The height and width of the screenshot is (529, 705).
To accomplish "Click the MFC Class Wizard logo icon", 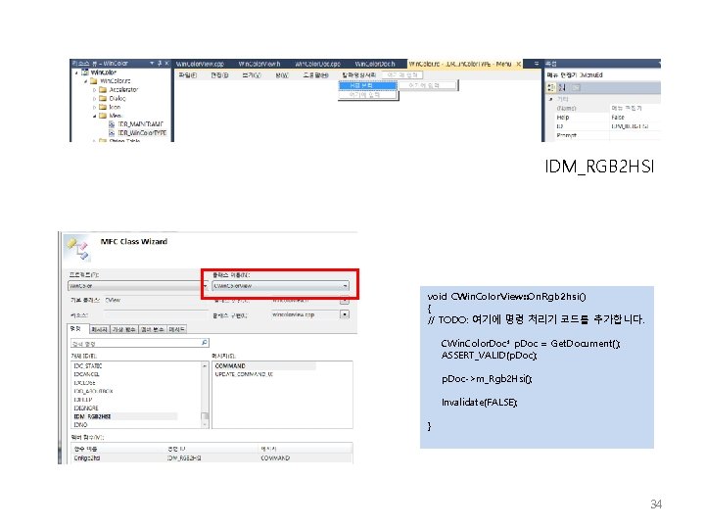I will pos(78,249).
